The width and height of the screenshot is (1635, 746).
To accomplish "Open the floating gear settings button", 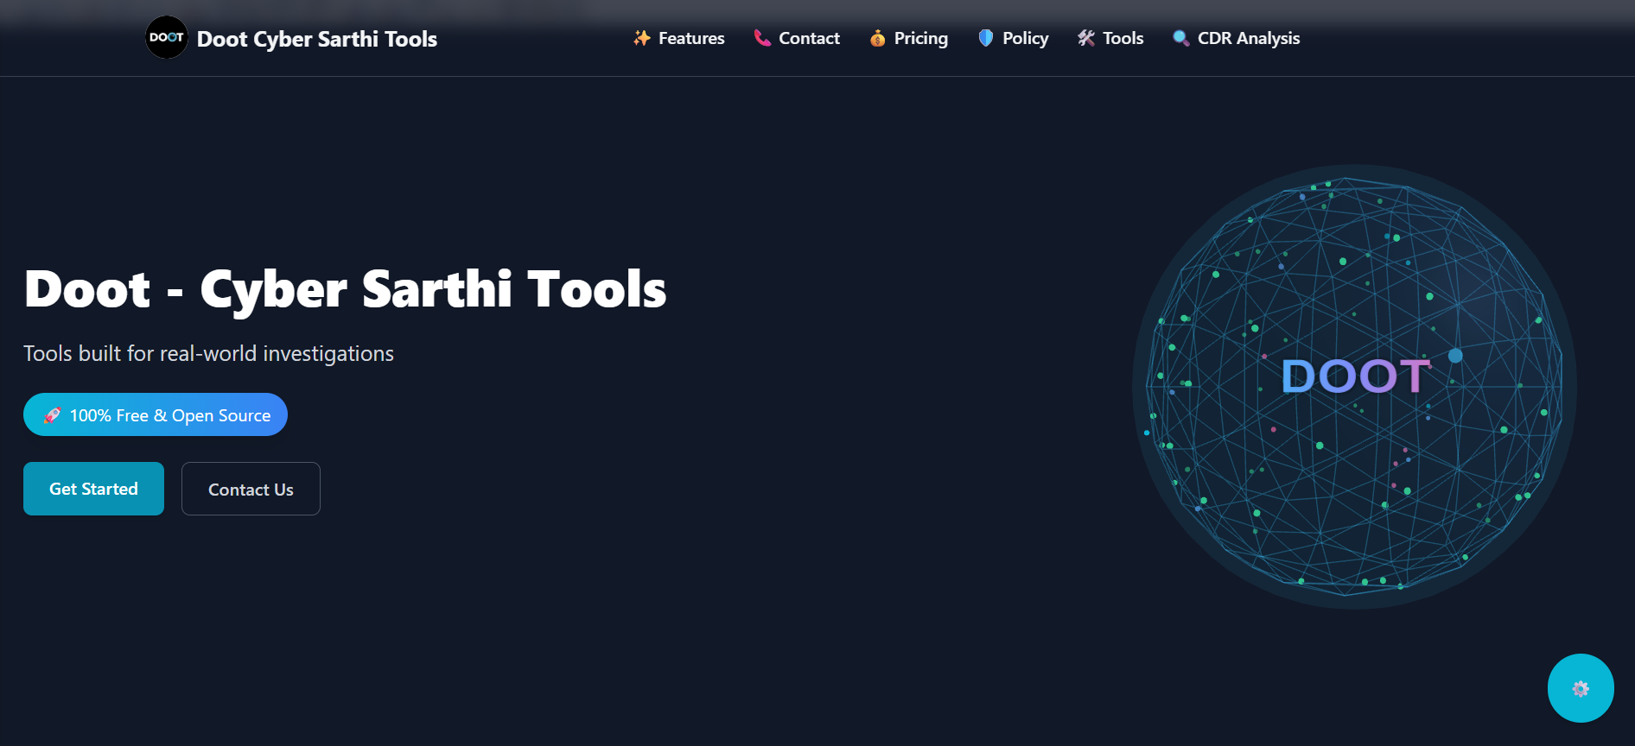I will pyautogui.click(x=1580, y=688).
